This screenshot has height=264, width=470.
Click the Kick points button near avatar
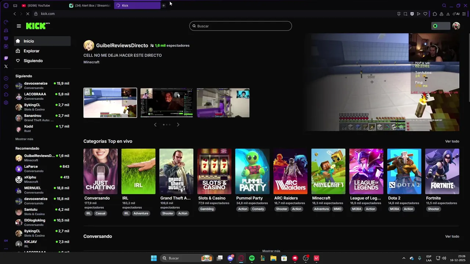[x=441, y=26]
